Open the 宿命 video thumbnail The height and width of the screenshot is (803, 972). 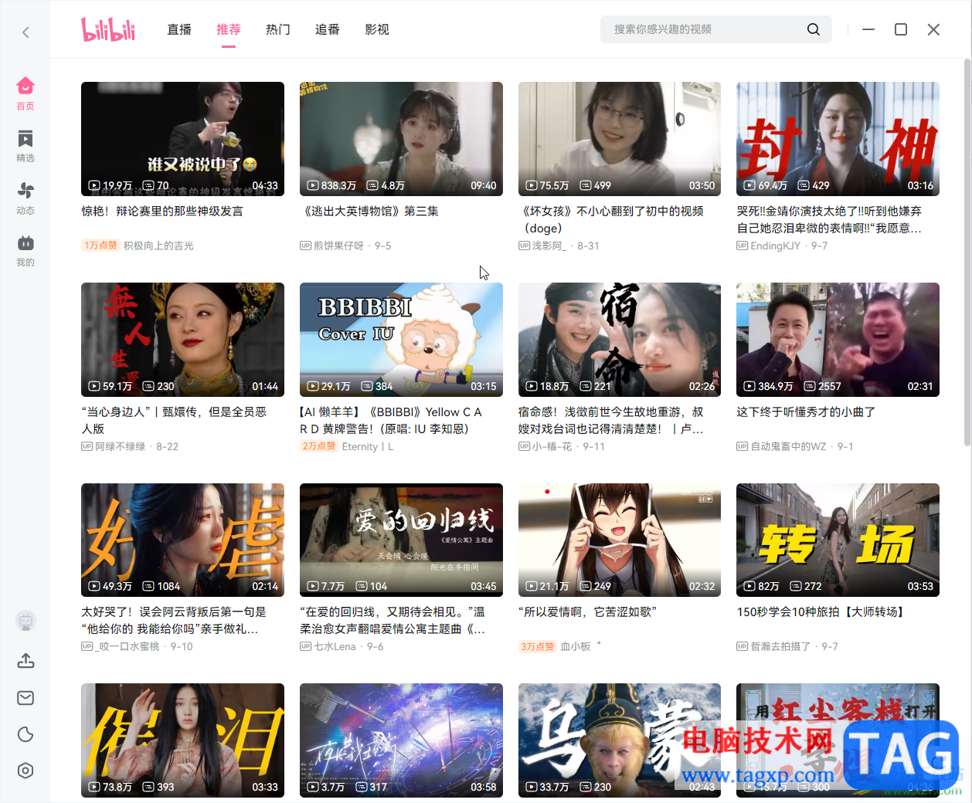(620, 340)
